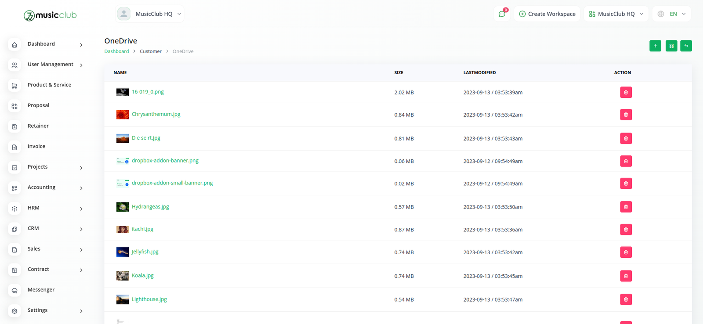Expand the Dashboard menu chevron
The image size is (703, 324).
pyautogui.click(x=81, y=45)
